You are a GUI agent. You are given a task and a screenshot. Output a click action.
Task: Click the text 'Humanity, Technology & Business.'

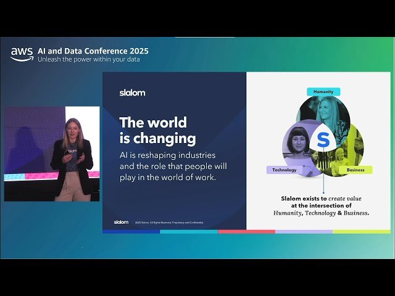[x=321, y=213]
